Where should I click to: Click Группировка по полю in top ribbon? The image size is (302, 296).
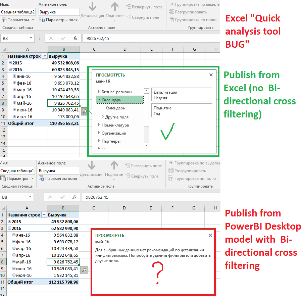(x=193, y=20)
